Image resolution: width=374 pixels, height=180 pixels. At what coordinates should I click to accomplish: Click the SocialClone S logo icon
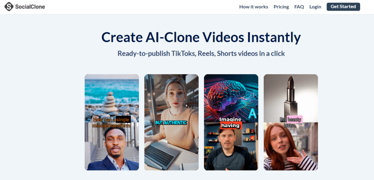tap(9, 7)
